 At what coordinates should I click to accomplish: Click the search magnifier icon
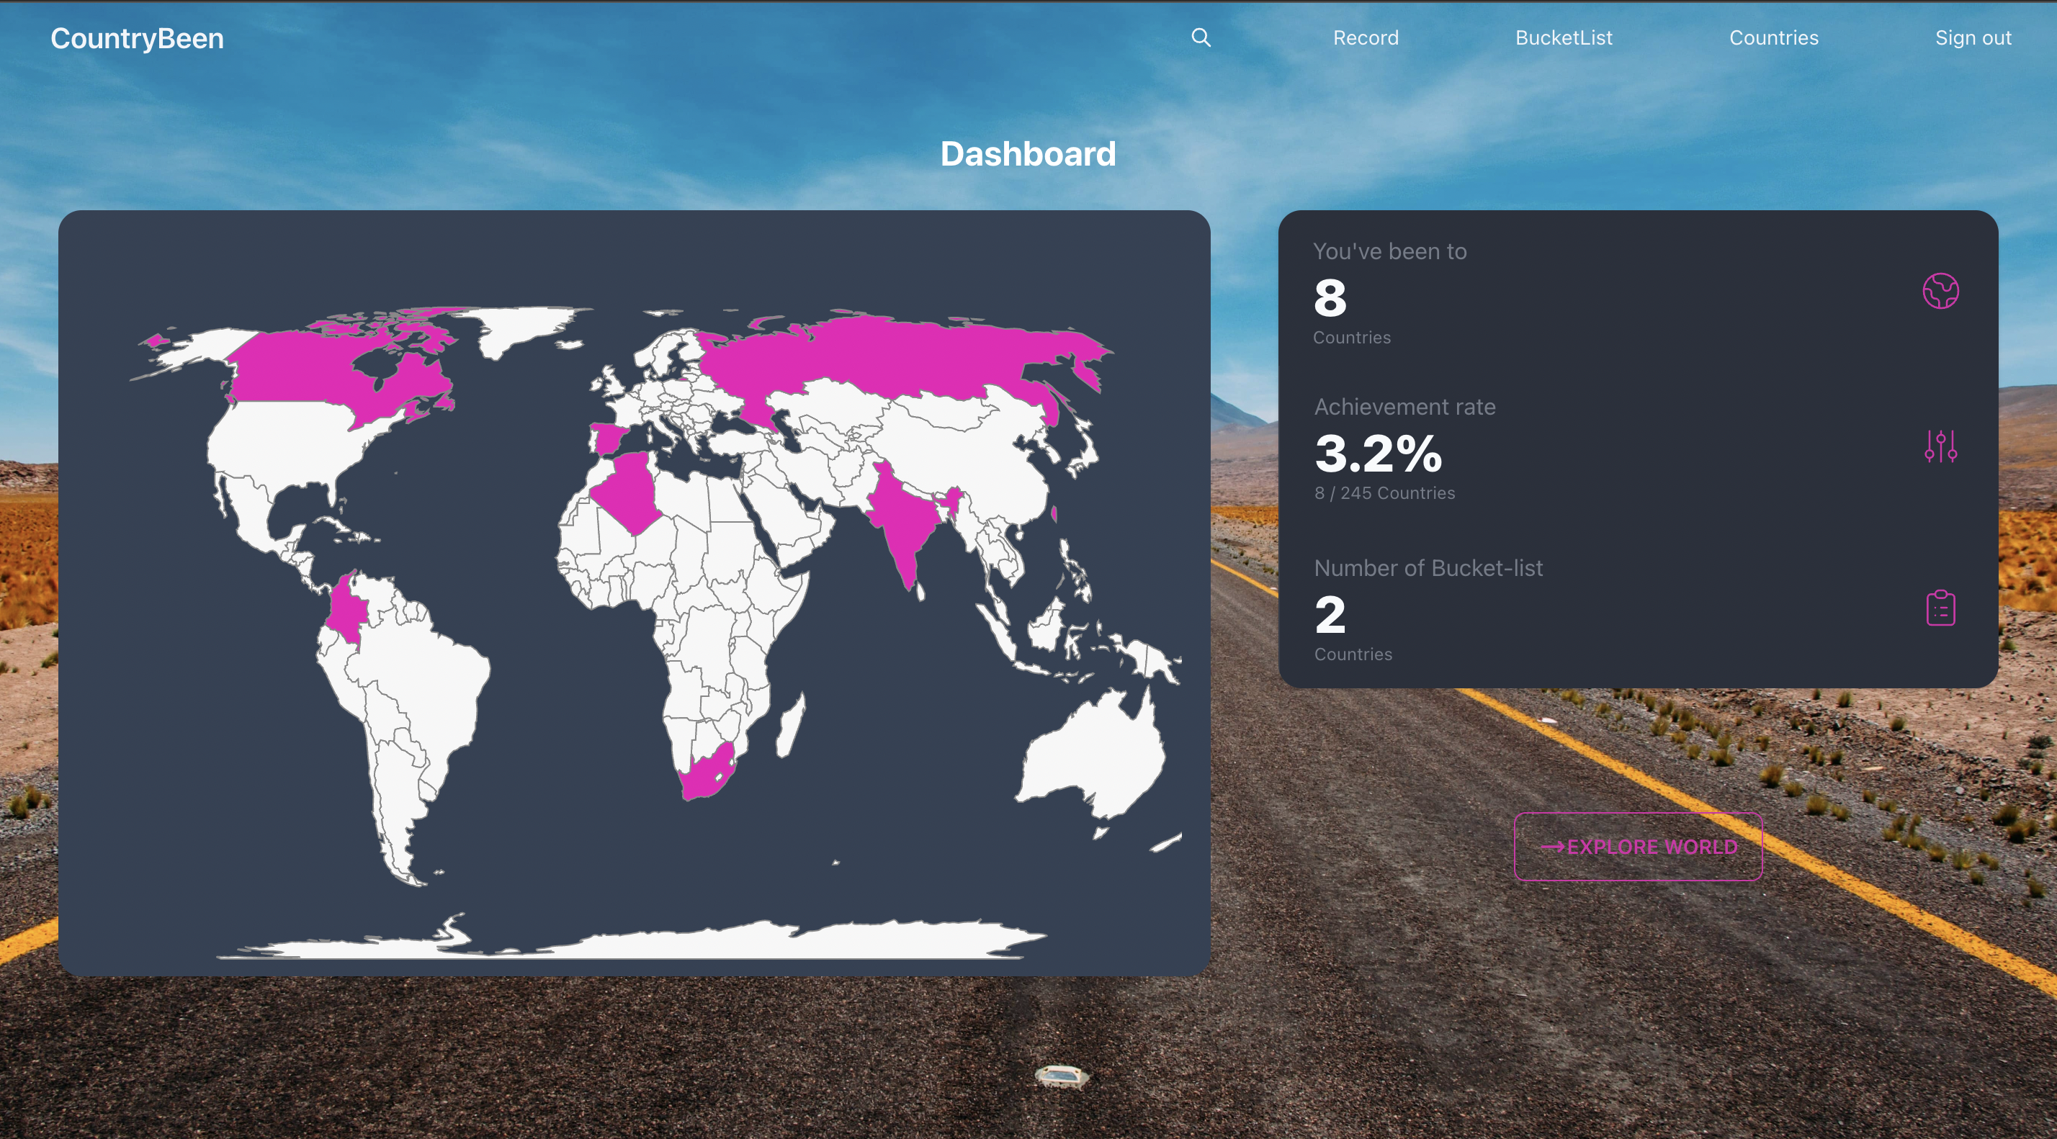click(x=1200, y=37)
